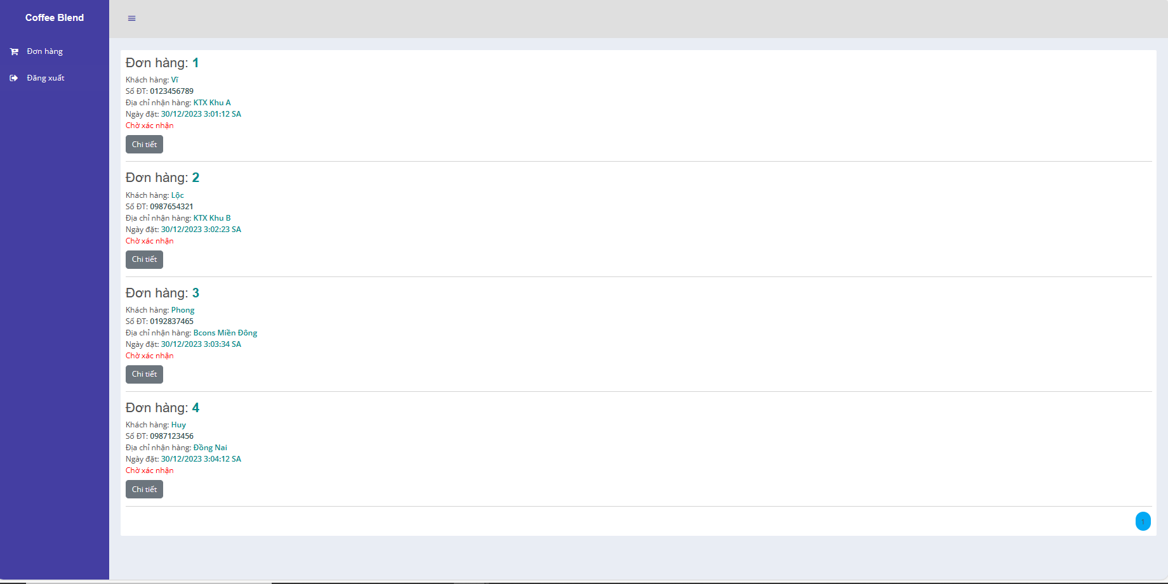Go to pagination page 1 circle
The image size is (1168, 584).
coord(1143,521)
